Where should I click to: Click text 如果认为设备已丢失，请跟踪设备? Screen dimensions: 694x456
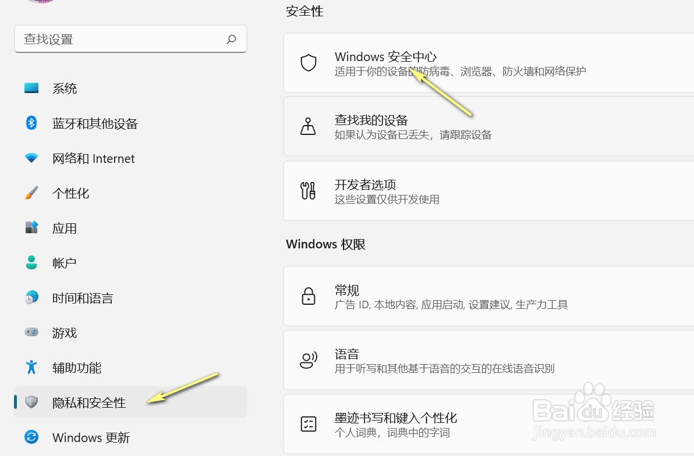(413, 135)
